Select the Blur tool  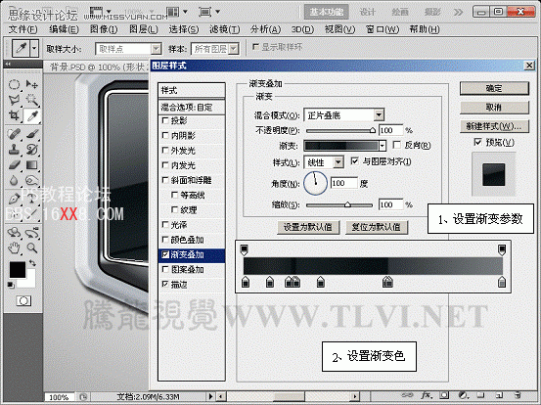coord(14,180)
